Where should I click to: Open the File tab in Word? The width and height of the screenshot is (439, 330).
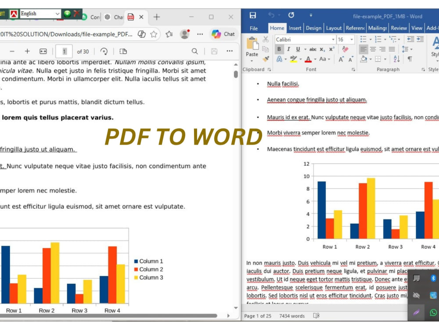(254, 28)
